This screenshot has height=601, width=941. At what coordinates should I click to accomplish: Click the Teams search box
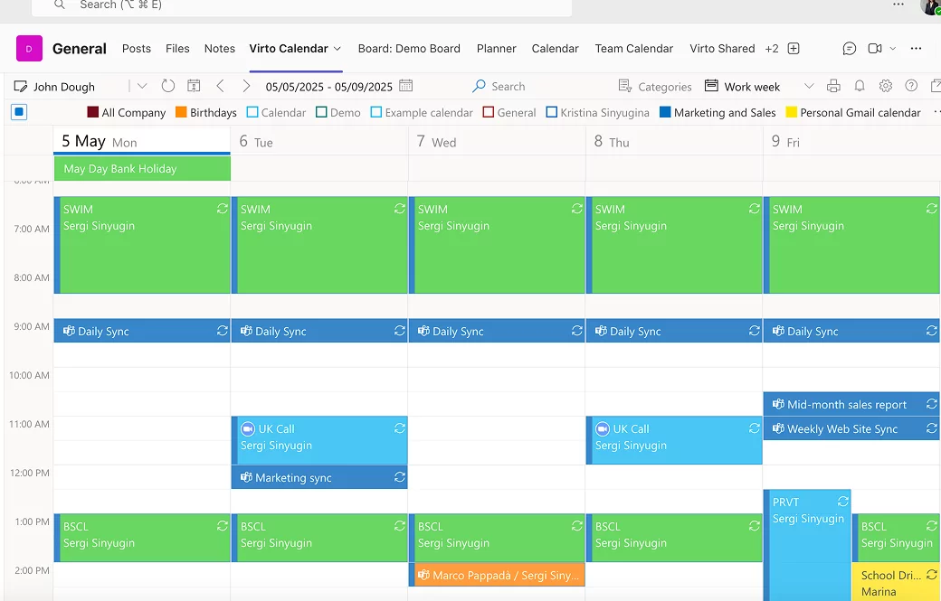[302, 6]
